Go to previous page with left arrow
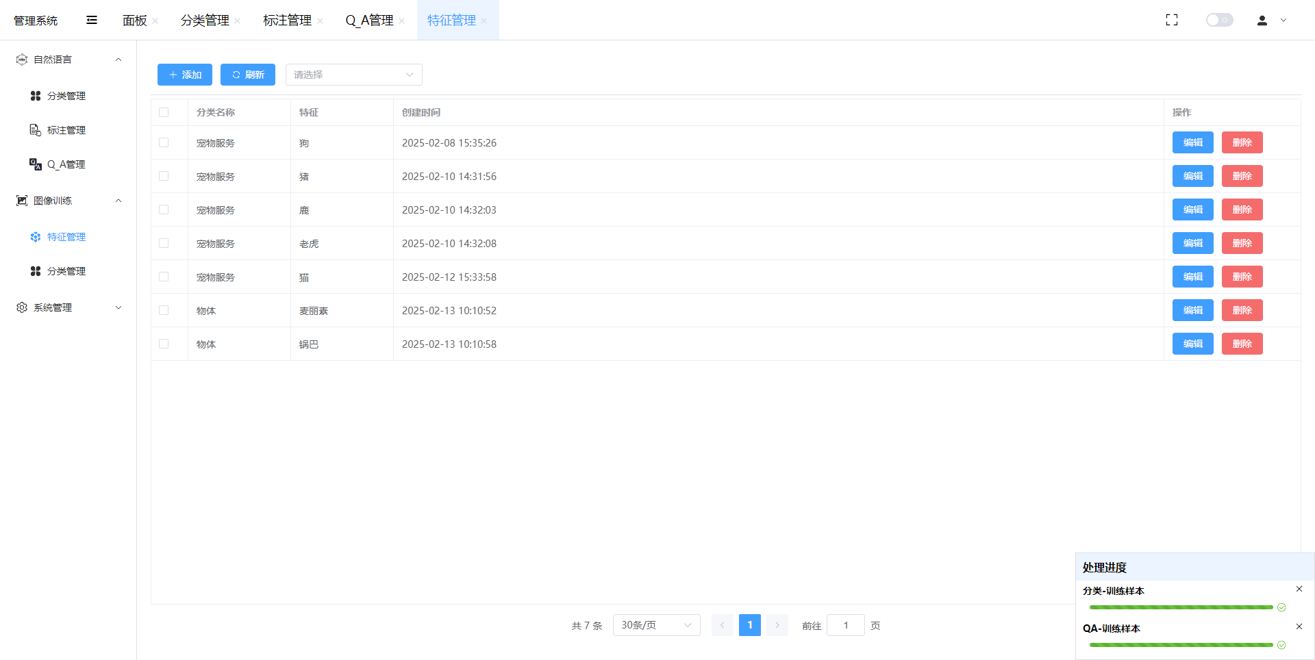This screenshot has height=660, width=1315. tap(722, 625)
